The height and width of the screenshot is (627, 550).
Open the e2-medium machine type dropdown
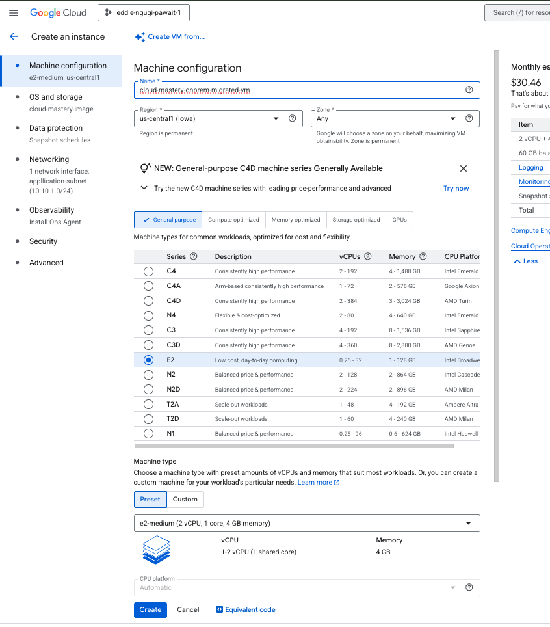tap(307, 523)
